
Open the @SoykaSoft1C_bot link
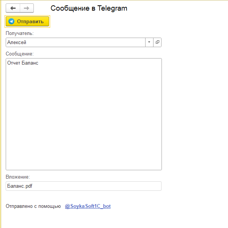88,206
